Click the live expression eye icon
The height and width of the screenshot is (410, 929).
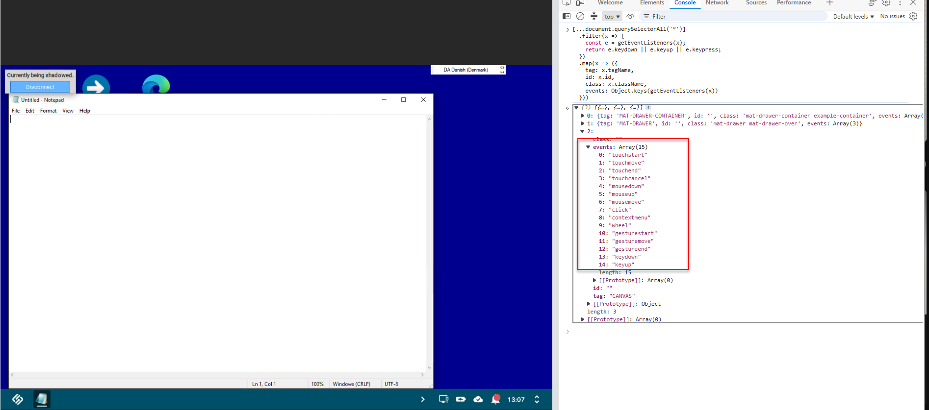[630, 16]
